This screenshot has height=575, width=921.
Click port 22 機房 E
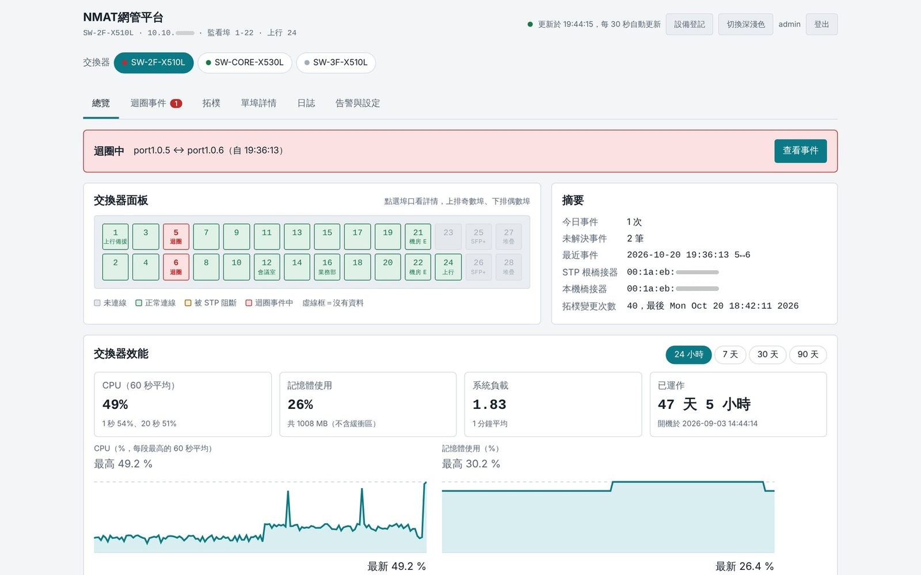(x=418, y=267)
